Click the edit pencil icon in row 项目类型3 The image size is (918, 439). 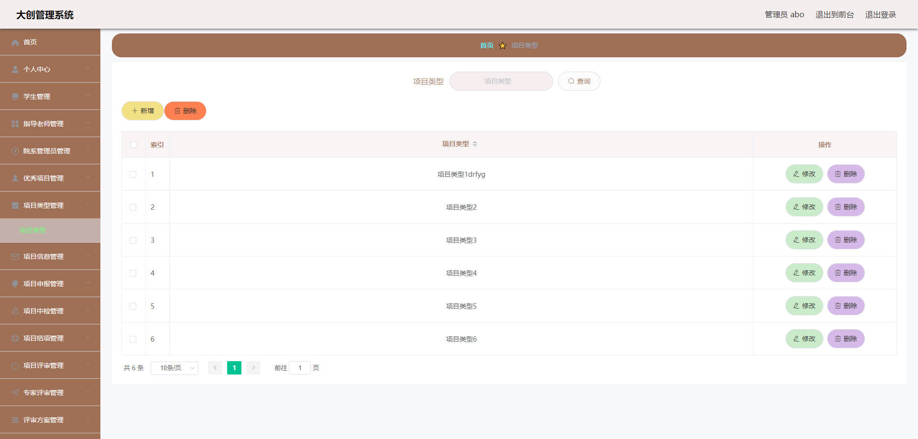pyautogui.click(x=796, y=240)
